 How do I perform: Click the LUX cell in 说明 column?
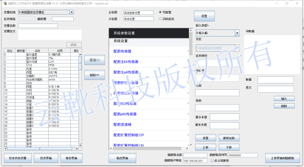pyautogui.click(x=59, y=62)
